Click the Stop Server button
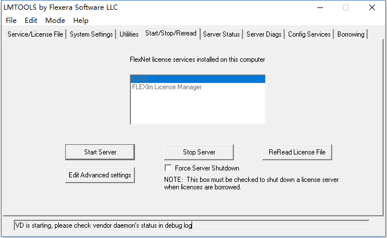 click(198, 152)
